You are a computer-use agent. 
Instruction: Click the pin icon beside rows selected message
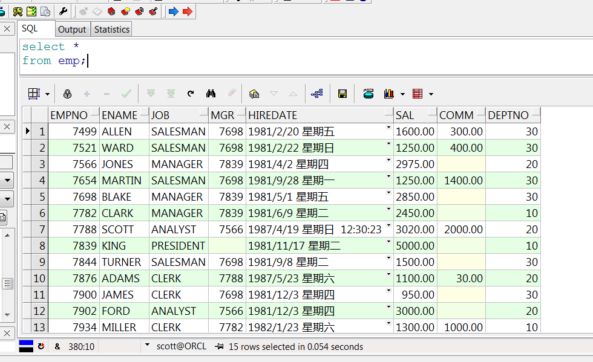219,346
